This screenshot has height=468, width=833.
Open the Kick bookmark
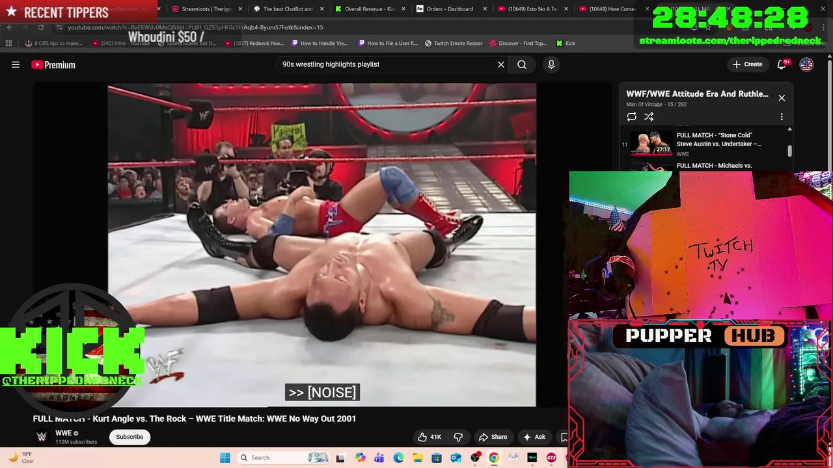(x=566, y=44)
